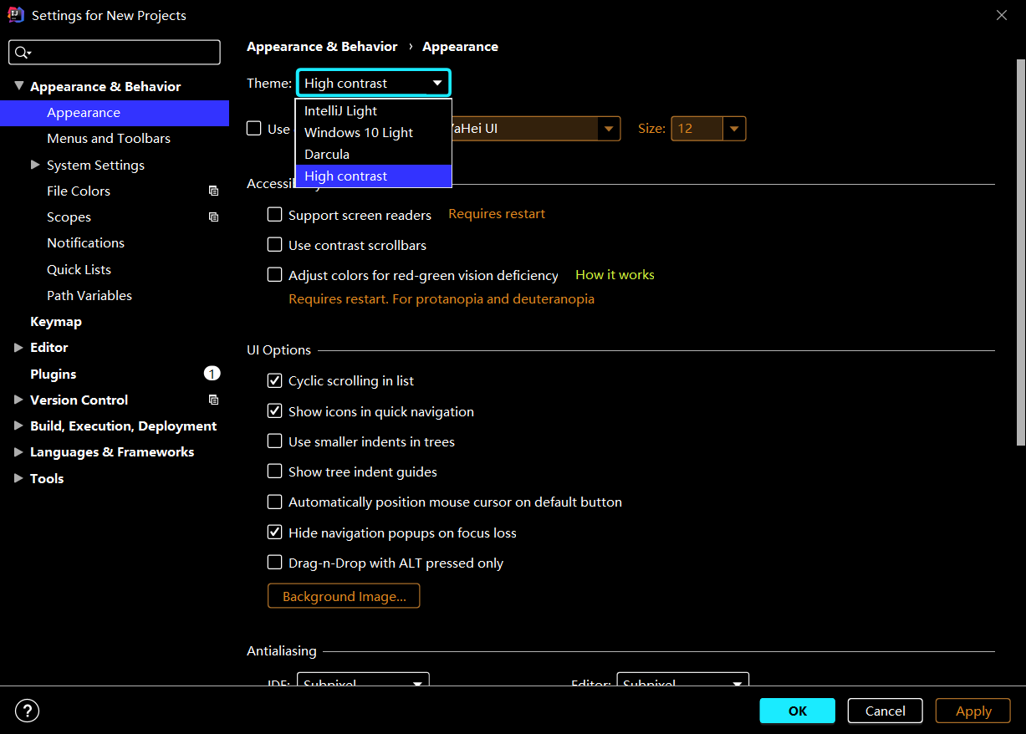Enable Support screen readers checkbox

point(274,215)
